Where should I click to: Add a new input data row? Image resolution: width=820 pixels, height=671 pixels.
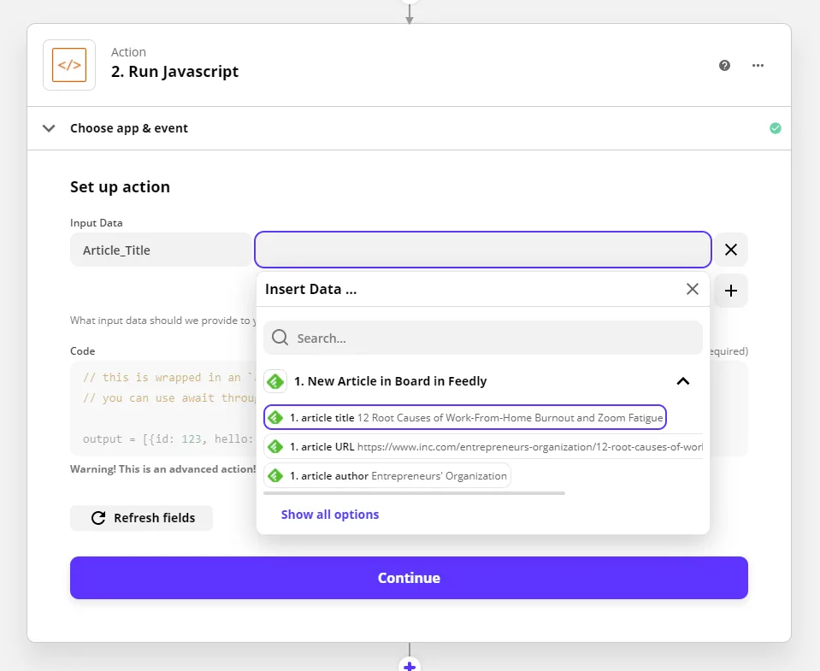tap(730, 291)
